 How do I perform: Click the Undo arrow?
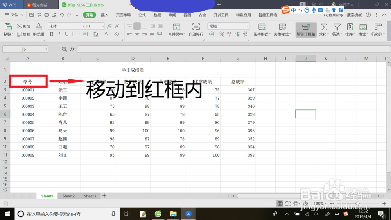tap(62, 15)
